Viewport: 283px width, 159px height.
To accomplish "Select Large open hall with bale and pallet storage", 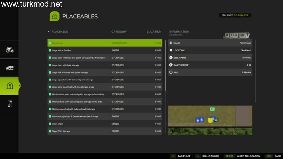I will tap(105, 80).
